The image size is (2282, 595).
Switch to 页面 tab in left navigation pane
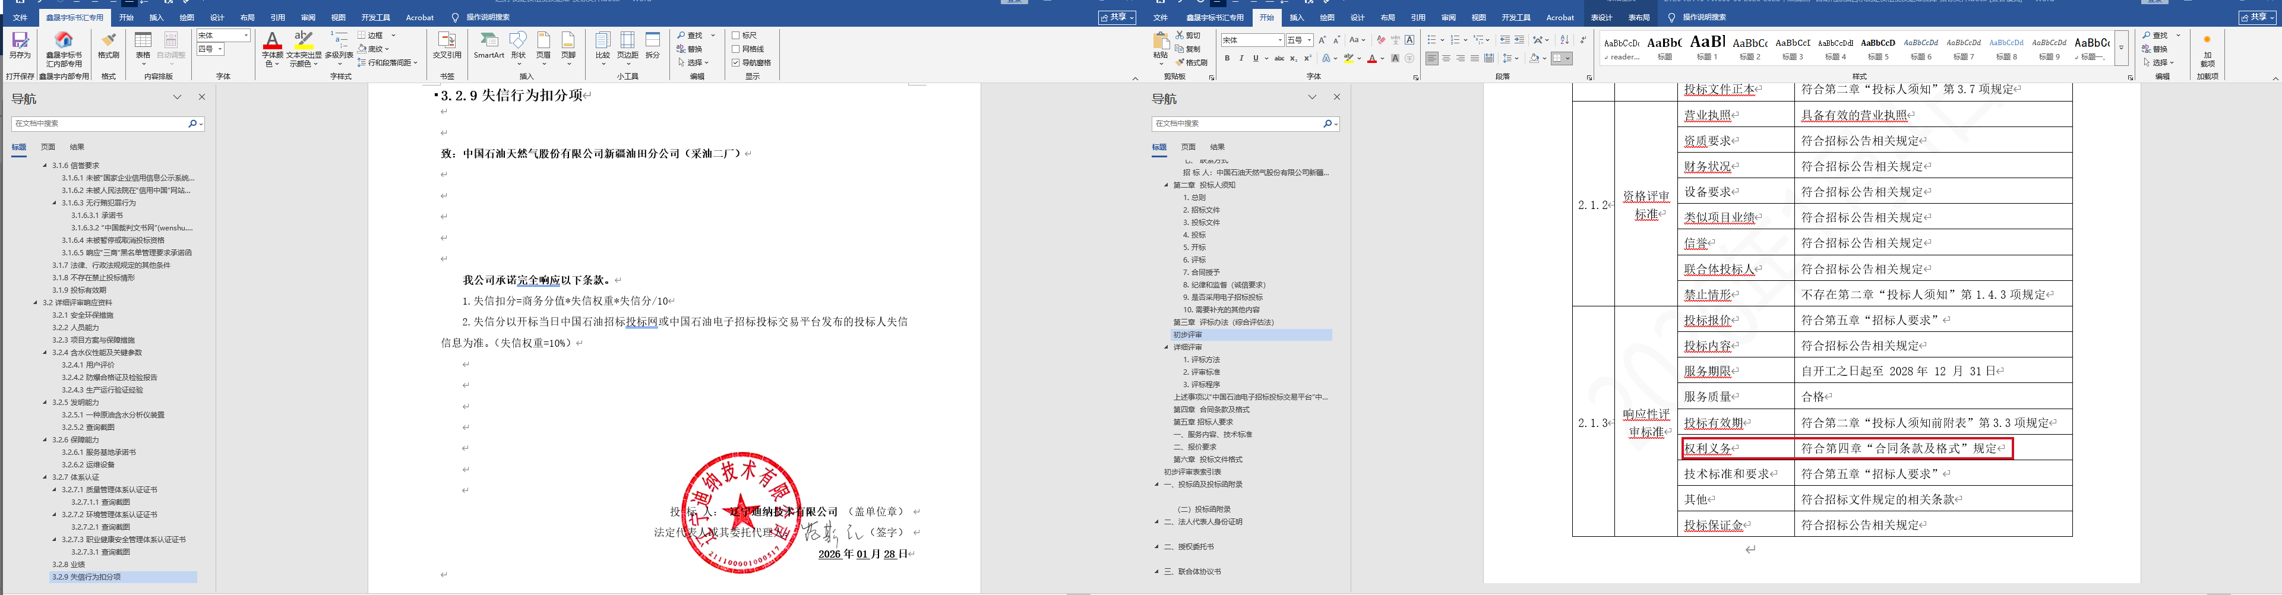click(48, 147)
